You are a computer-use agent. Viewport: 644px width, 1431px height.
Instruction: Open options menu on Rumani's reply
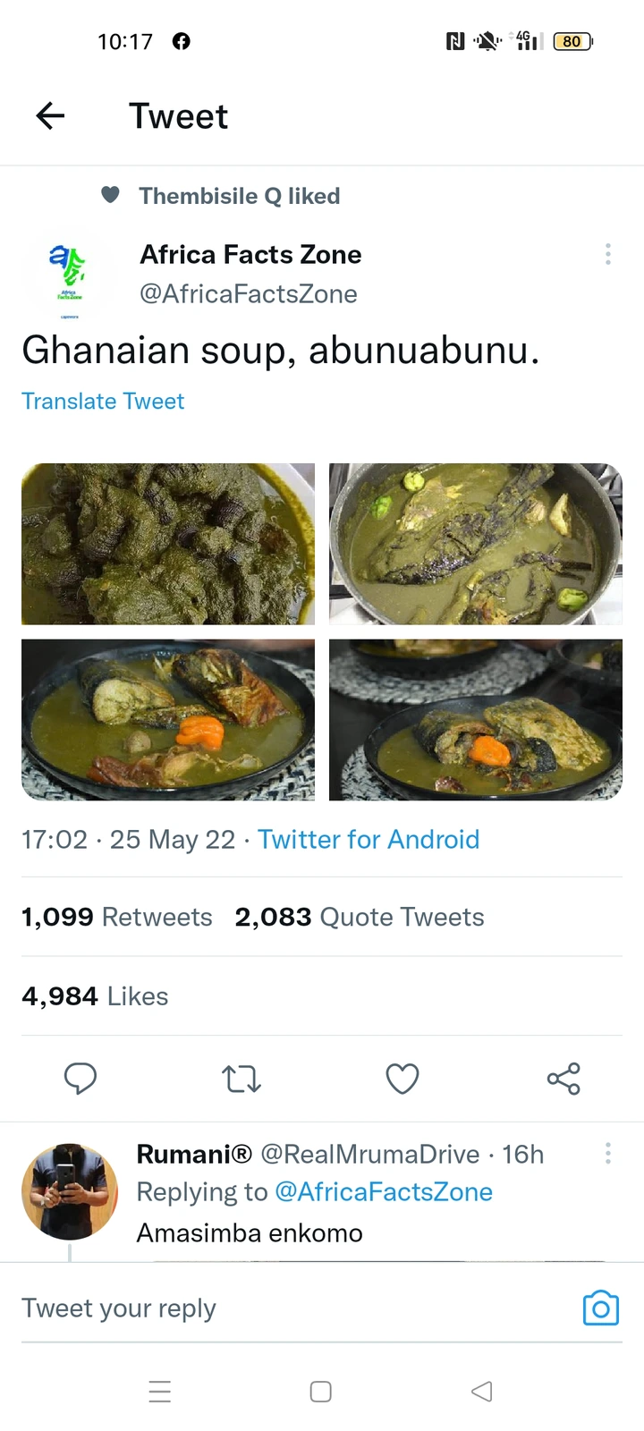[608, 1154]
